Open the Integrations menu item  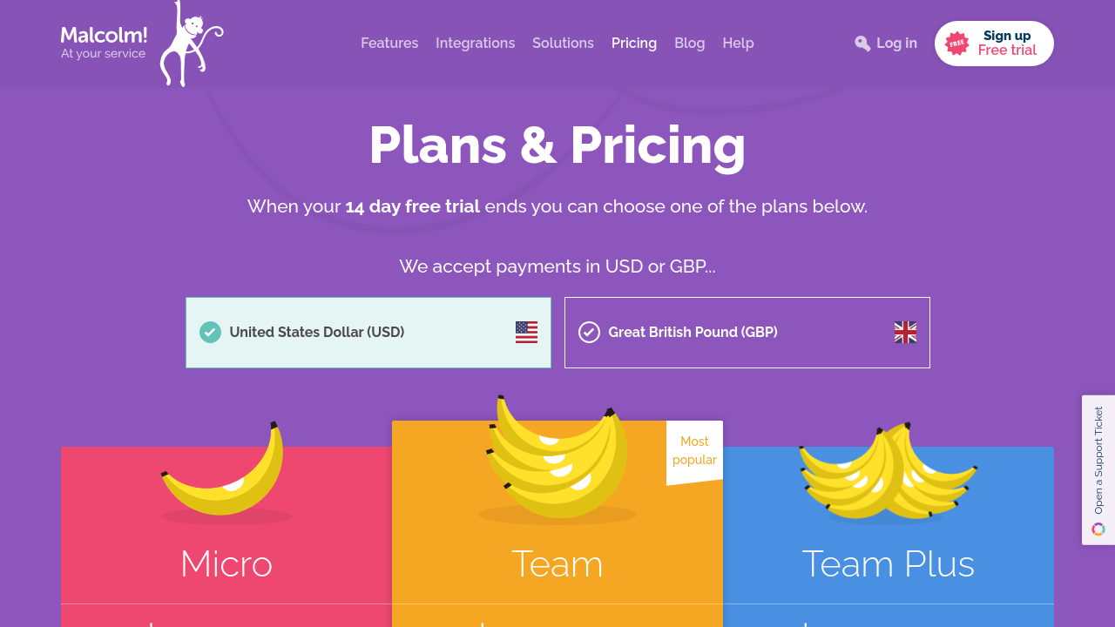point(476,44)
